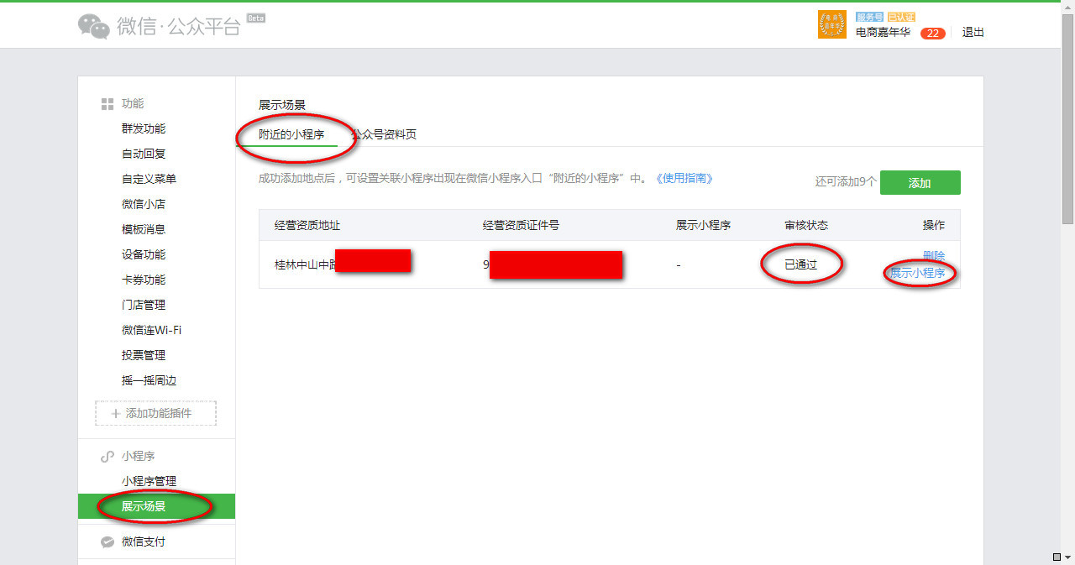Image resolution: width=1075 pixels, height=565 pixels.
Task: Click the page scrollbar down arrow
Action: click(1068, 557)
